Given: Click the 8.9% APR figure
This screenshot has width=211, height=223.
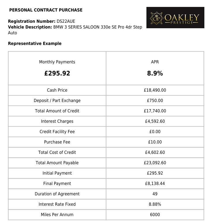Looking at the screenshot, I should 155,73.
